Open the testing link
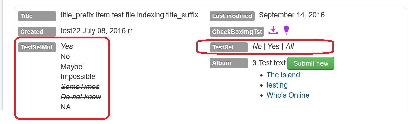Viewport: 413px width, 124px height. point(277,85)
